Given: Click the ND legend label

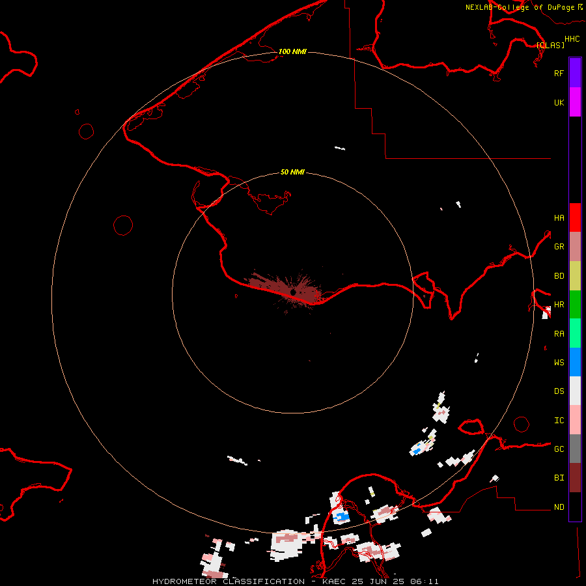Looking at the screenshot, I should (x=559, y=507).
